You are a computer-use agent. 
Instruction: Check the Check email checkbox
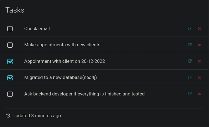pyautogui.click(x=10, y=29)
